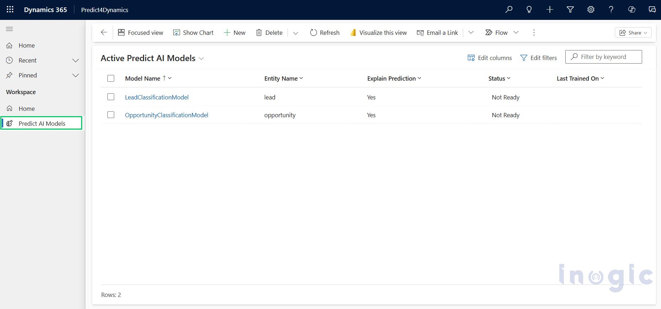Viewport: 661px width, 309px height.
Task: Open the Entity Name column menu
Action: click(x=301, y=78)
